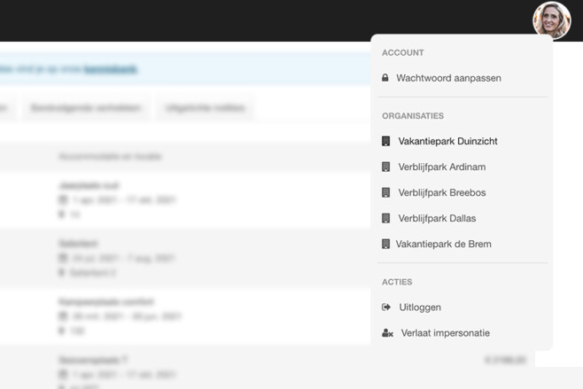Log out via Uitloggen
This screenshot has width=583, height=389.
pos(420,307)
